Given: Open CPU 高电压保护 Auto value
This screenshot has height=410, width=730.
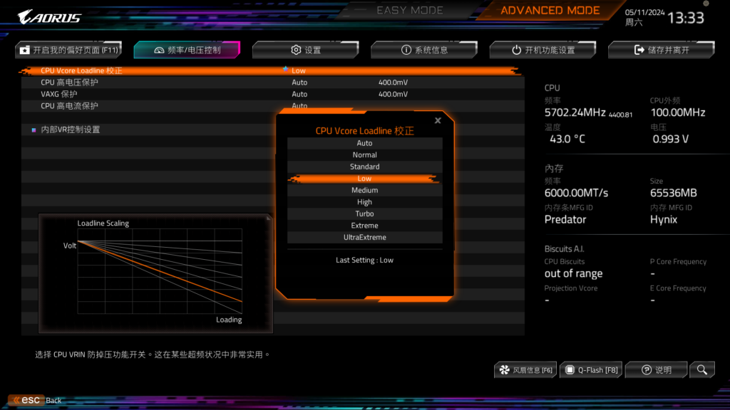Looking at the screenshot, I should point(299,83).
